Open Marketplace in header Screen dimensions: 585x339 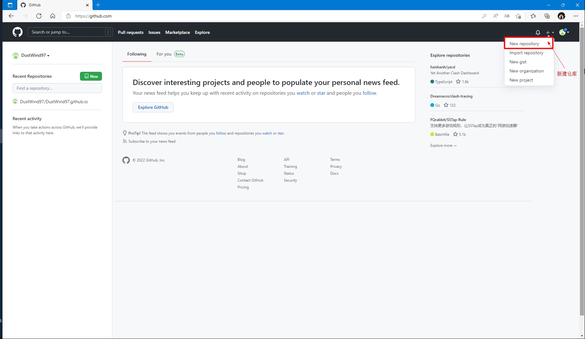pyautogui.click(x=178, y=32)
